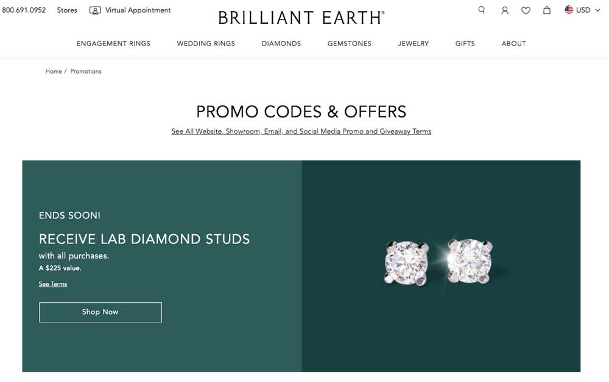Click the lab diamond studs image
Viewport: 609px width, 382px height.
[x=439, y=262]
